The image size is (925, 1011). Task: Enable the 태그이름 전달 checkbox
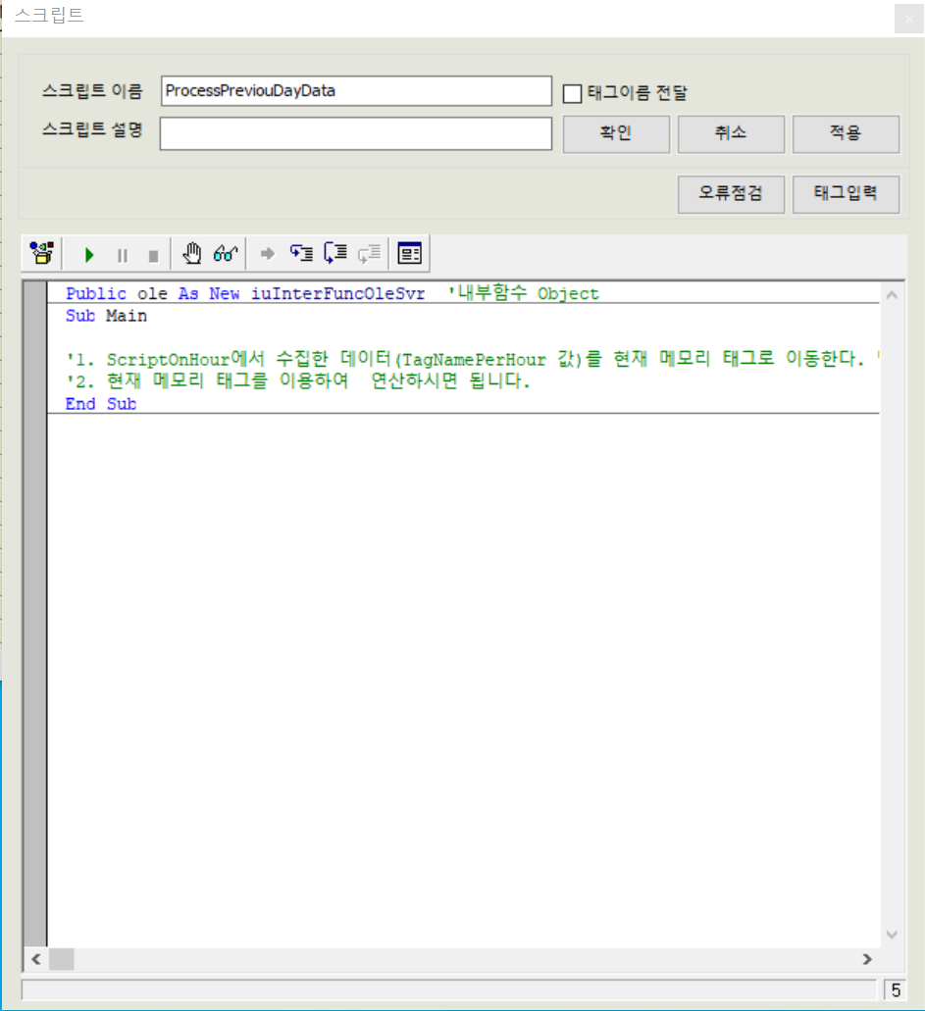[572, 93]
